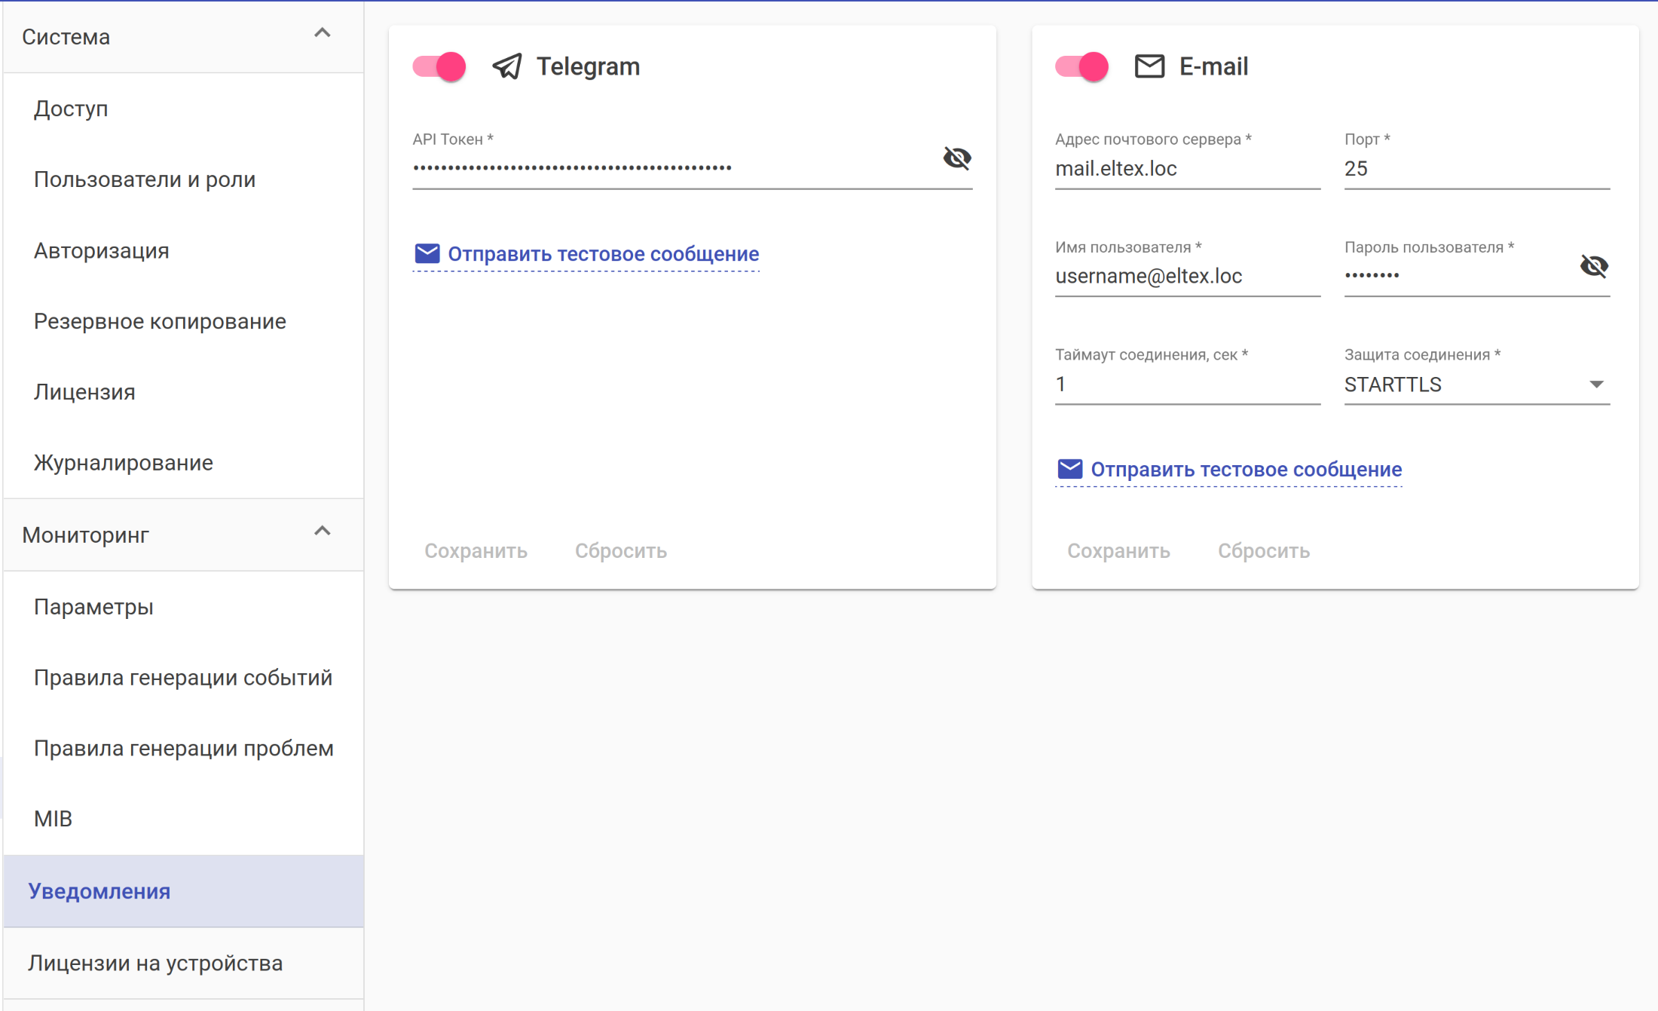Image resolution: width=1658 pixels, height=1011 pixels.
Task: Click Сохранить in the E-mail card
Action: (1118, 551)
